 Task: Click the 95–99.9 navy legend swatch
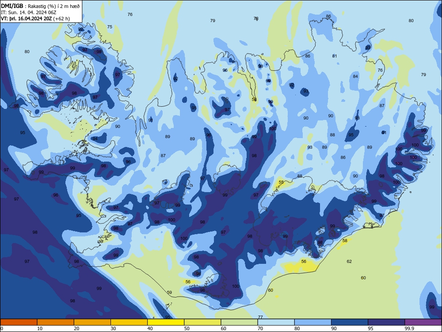(x=386, y=322)
